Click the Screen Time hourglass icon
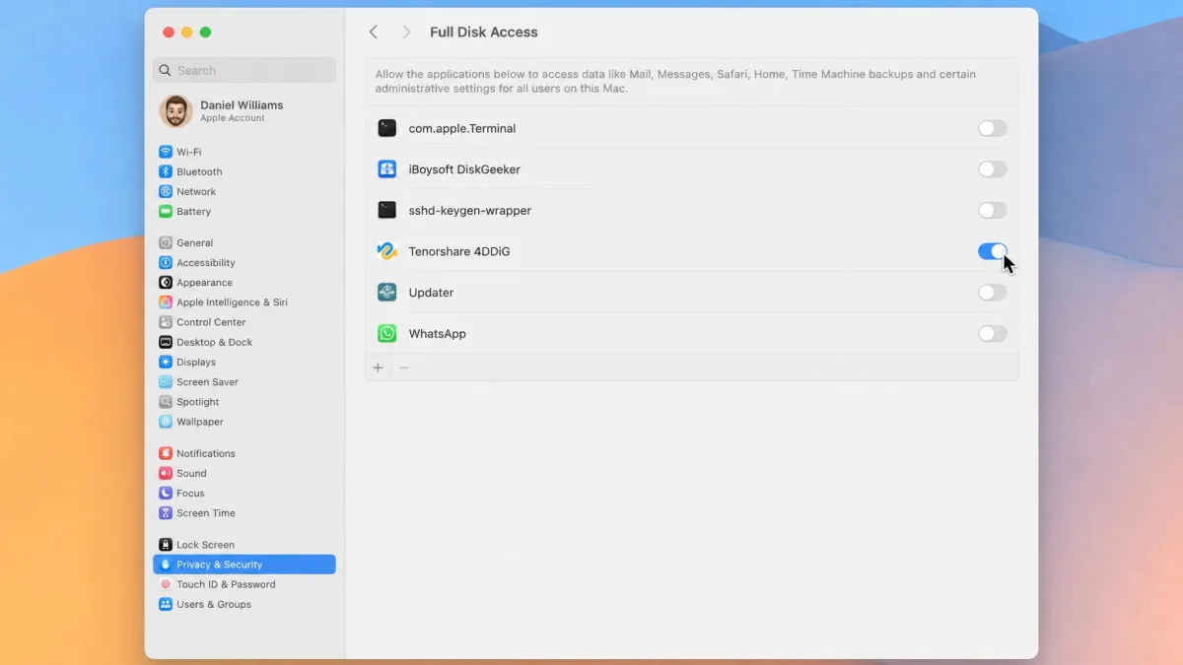This screenshot has width=1183, height=665. pos(166,512)
